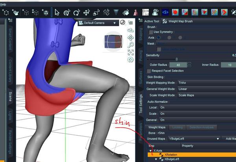Open the Help menu
236x162 pixels.
(3, 4)
